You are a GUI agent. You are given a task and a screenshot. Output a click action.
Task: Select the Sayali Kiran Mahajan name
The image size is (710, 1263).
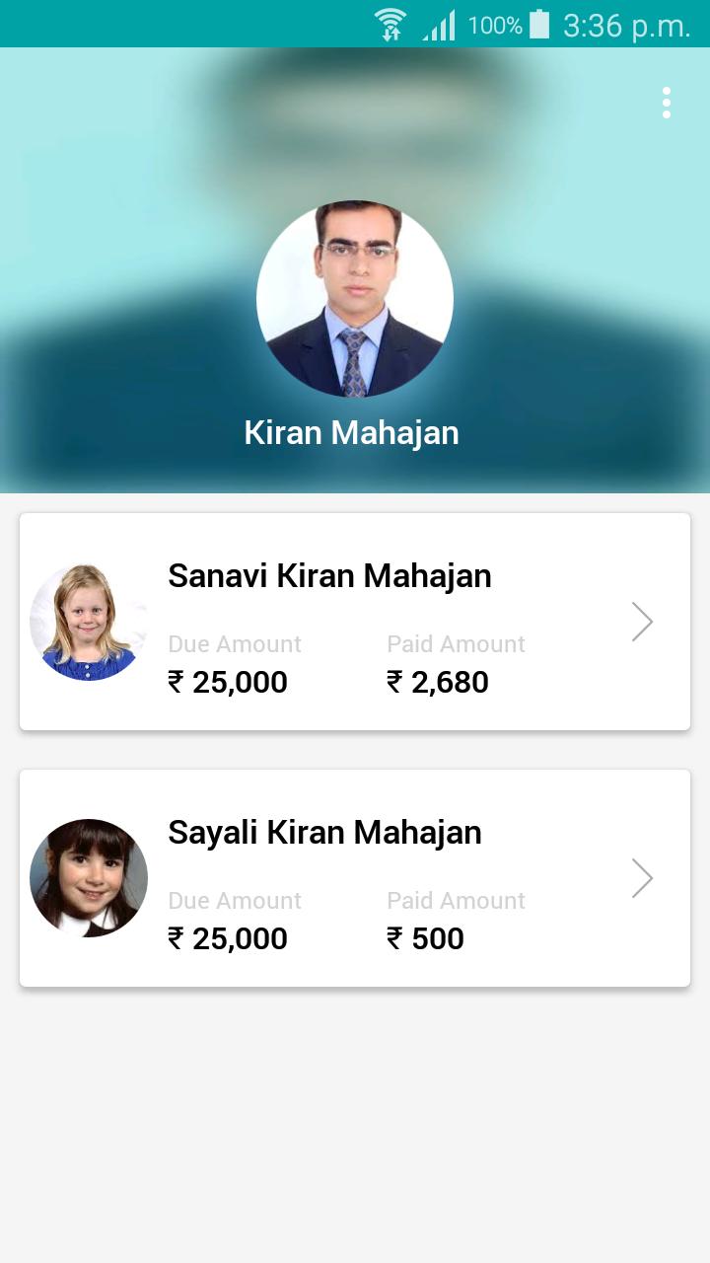click(324, 833)
